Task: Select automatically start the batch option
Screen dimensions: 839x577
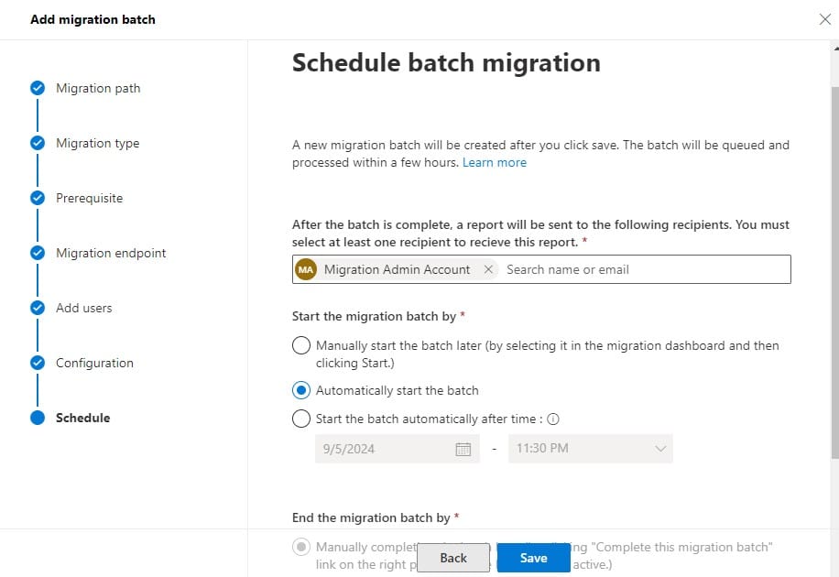Action: [301, 389]
